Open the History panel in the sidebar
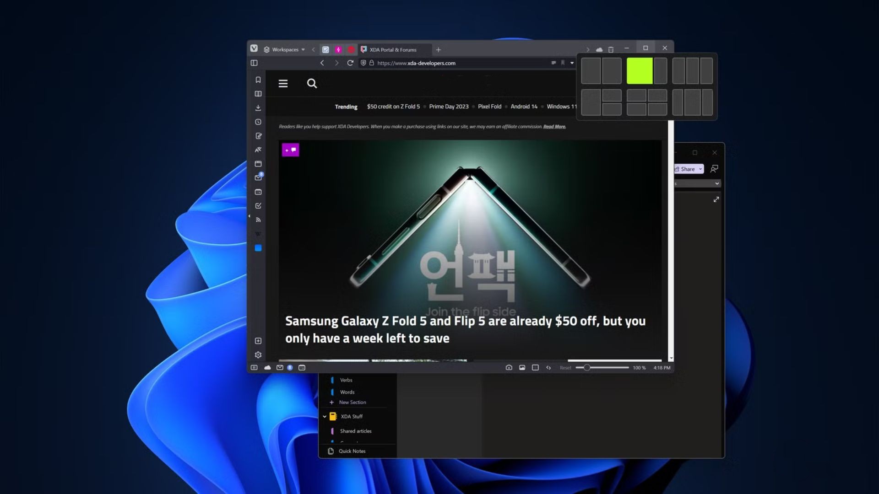Screen dimensions: 879x494 pyautogui.click(x=259, y=122)
